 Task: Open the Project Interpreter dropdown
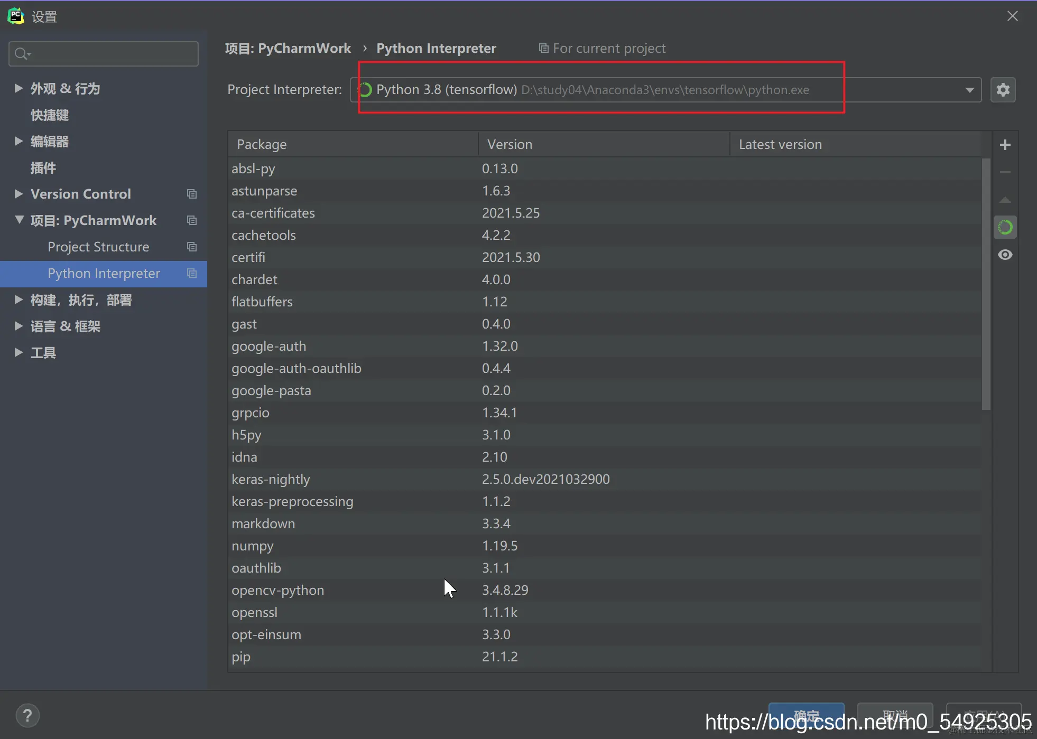[969, 90]
